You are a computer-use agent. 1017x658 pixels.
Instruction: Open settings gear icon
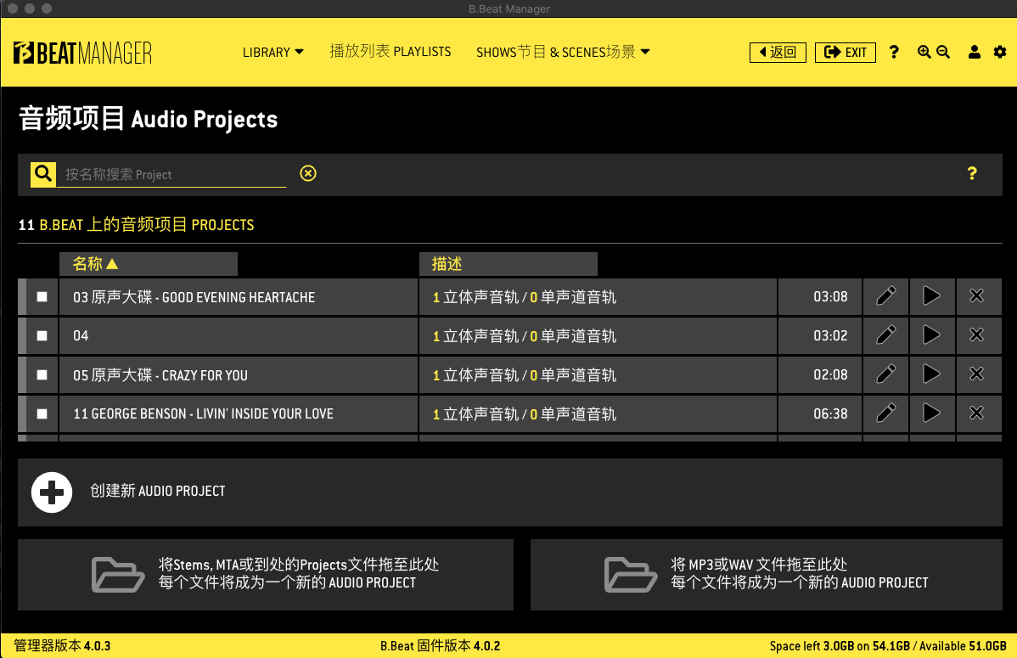(x=1000, y=52)
